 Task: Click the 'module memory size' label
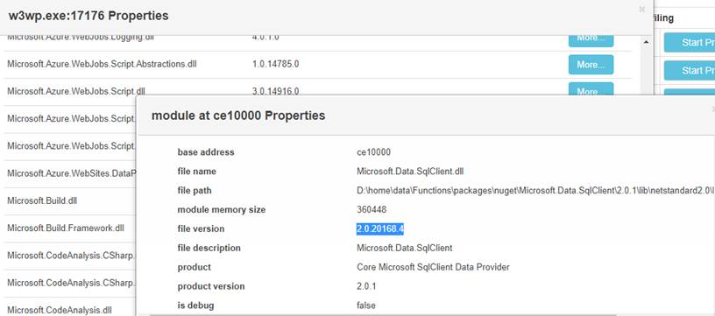tap(221, 209)
